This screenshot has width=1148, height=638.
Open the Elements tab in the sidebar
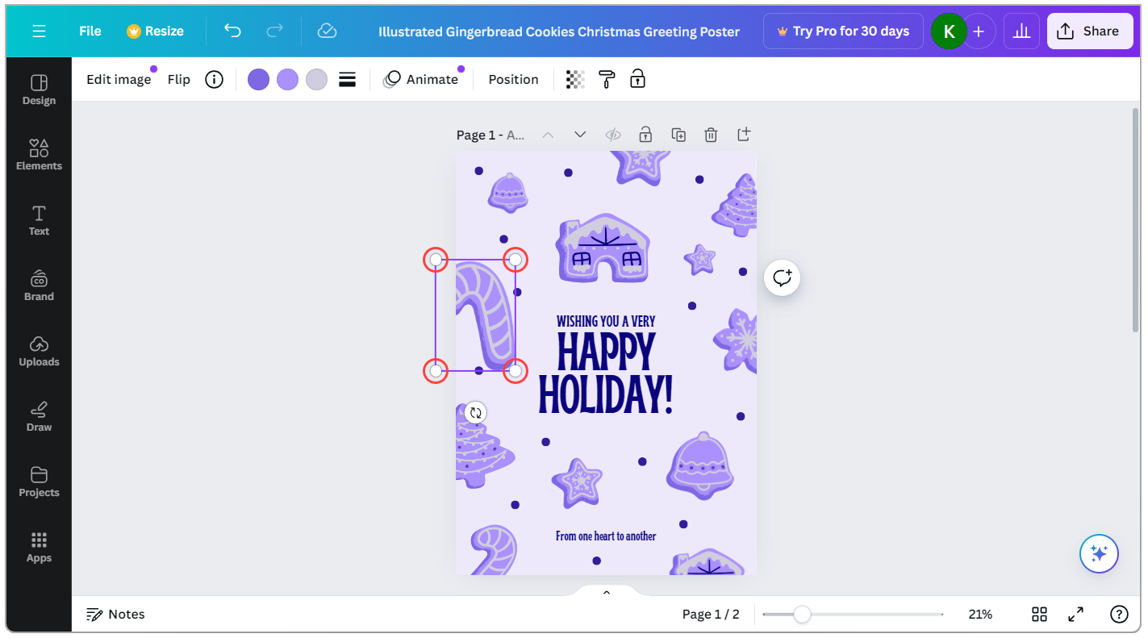(39, 155)
